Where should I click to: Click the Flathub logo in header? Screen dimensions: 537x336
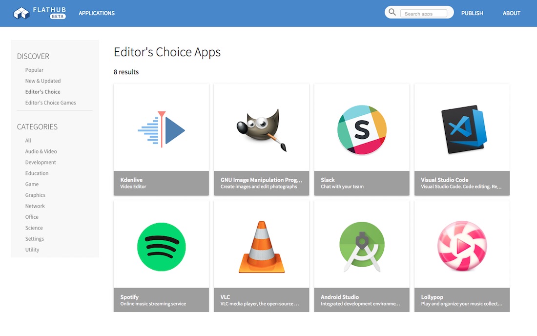tap(40, 13)
